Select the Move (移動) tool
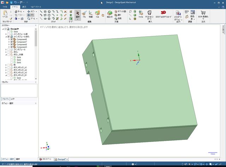Viewport: 226px width, 167px height. (x=91, y=14)
